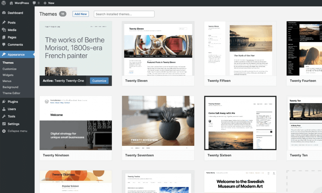The height and width of the screenshot is (193, 322).
Task: Select the Twenty Twenty-One theme screenshot
Action: 76,48
